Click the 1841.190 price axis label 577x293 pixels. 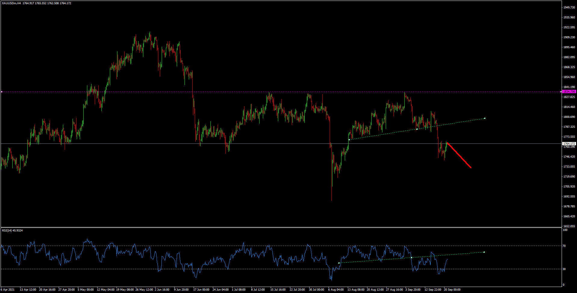(x=569, y=87)
